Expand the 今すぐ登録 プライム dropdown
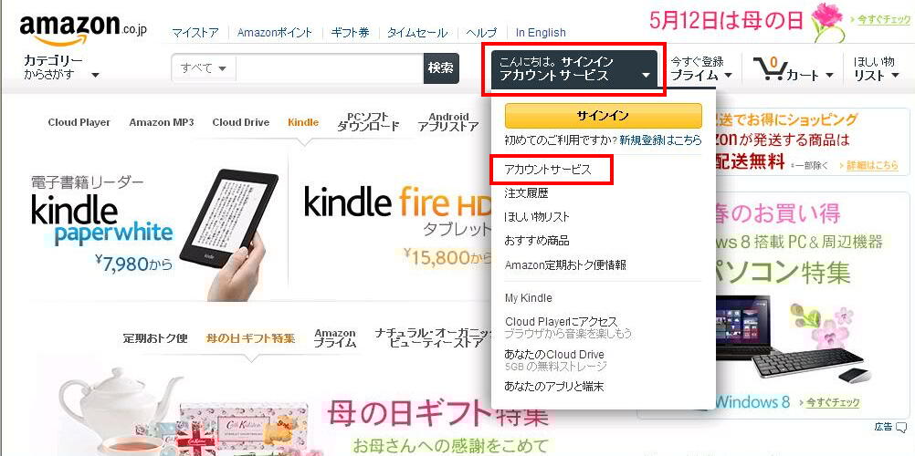 [701, 68]
